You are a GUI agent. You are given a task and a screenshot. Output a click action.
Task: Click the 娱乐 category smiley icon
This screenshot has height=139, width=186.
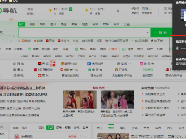[77, 49]
